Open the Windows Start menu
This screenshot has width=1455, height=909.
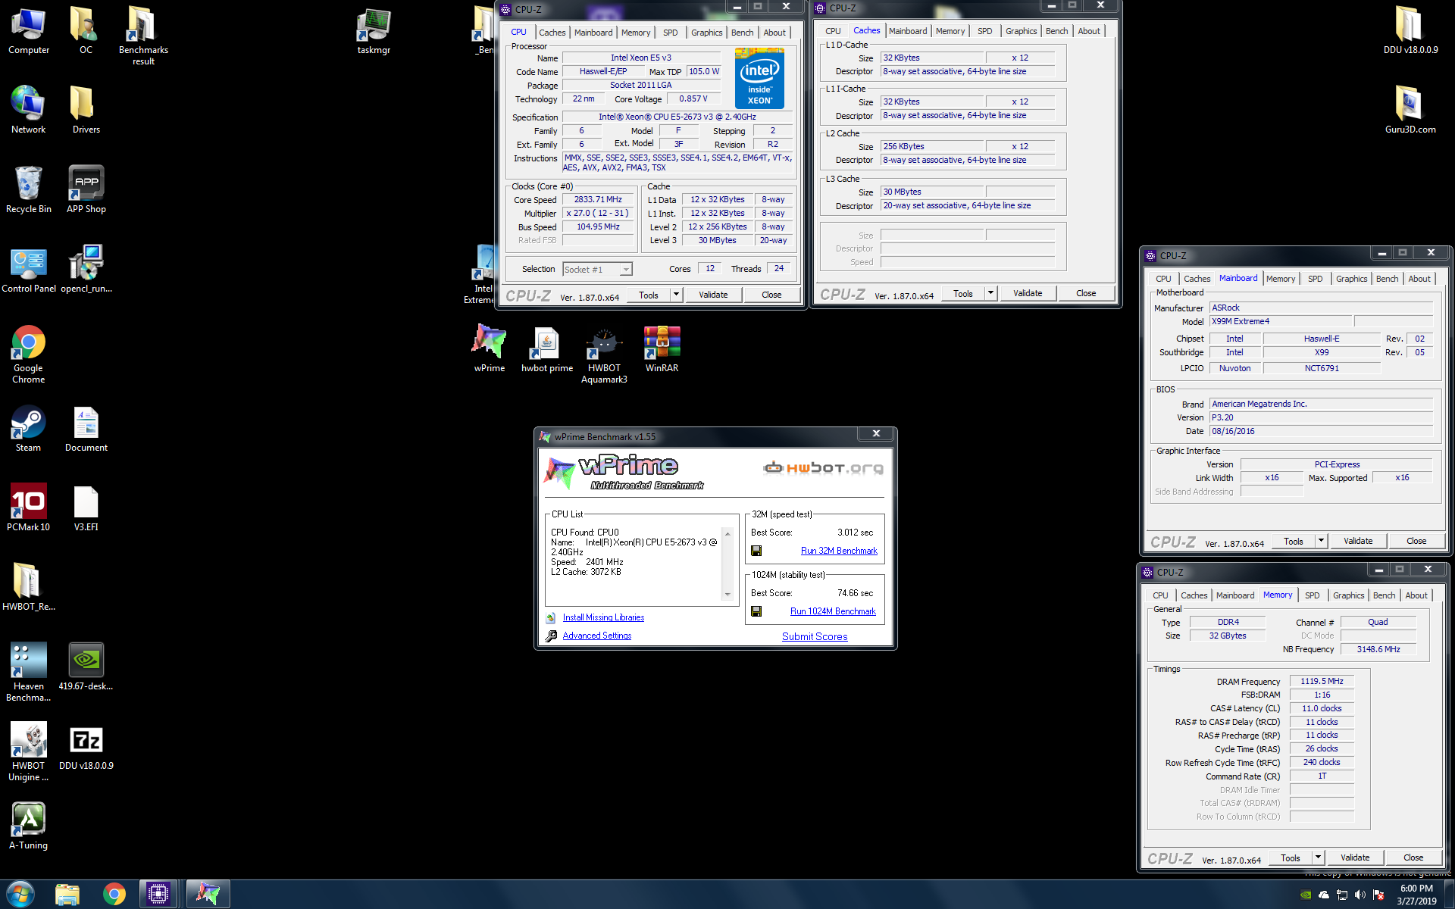point(20,895)
